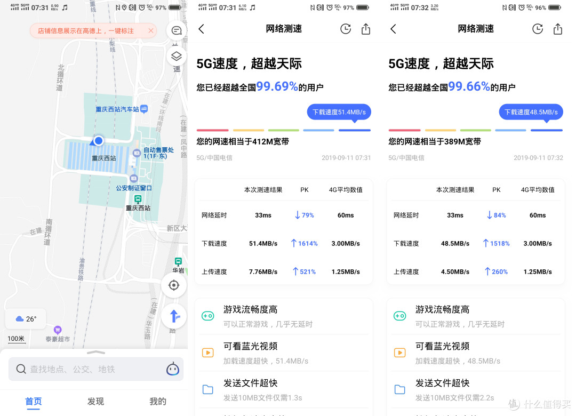Tap the video icon beside 加载速度超快，51.4MB/s

coord(208,353)
